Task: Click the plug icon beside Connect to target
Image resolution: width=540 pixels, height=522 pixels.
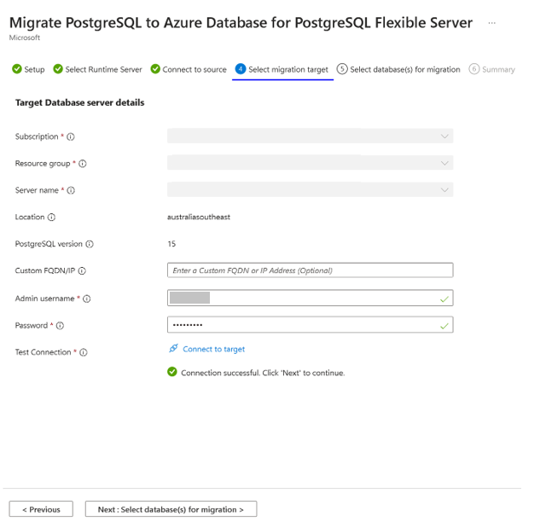Action: coord(173,349)
